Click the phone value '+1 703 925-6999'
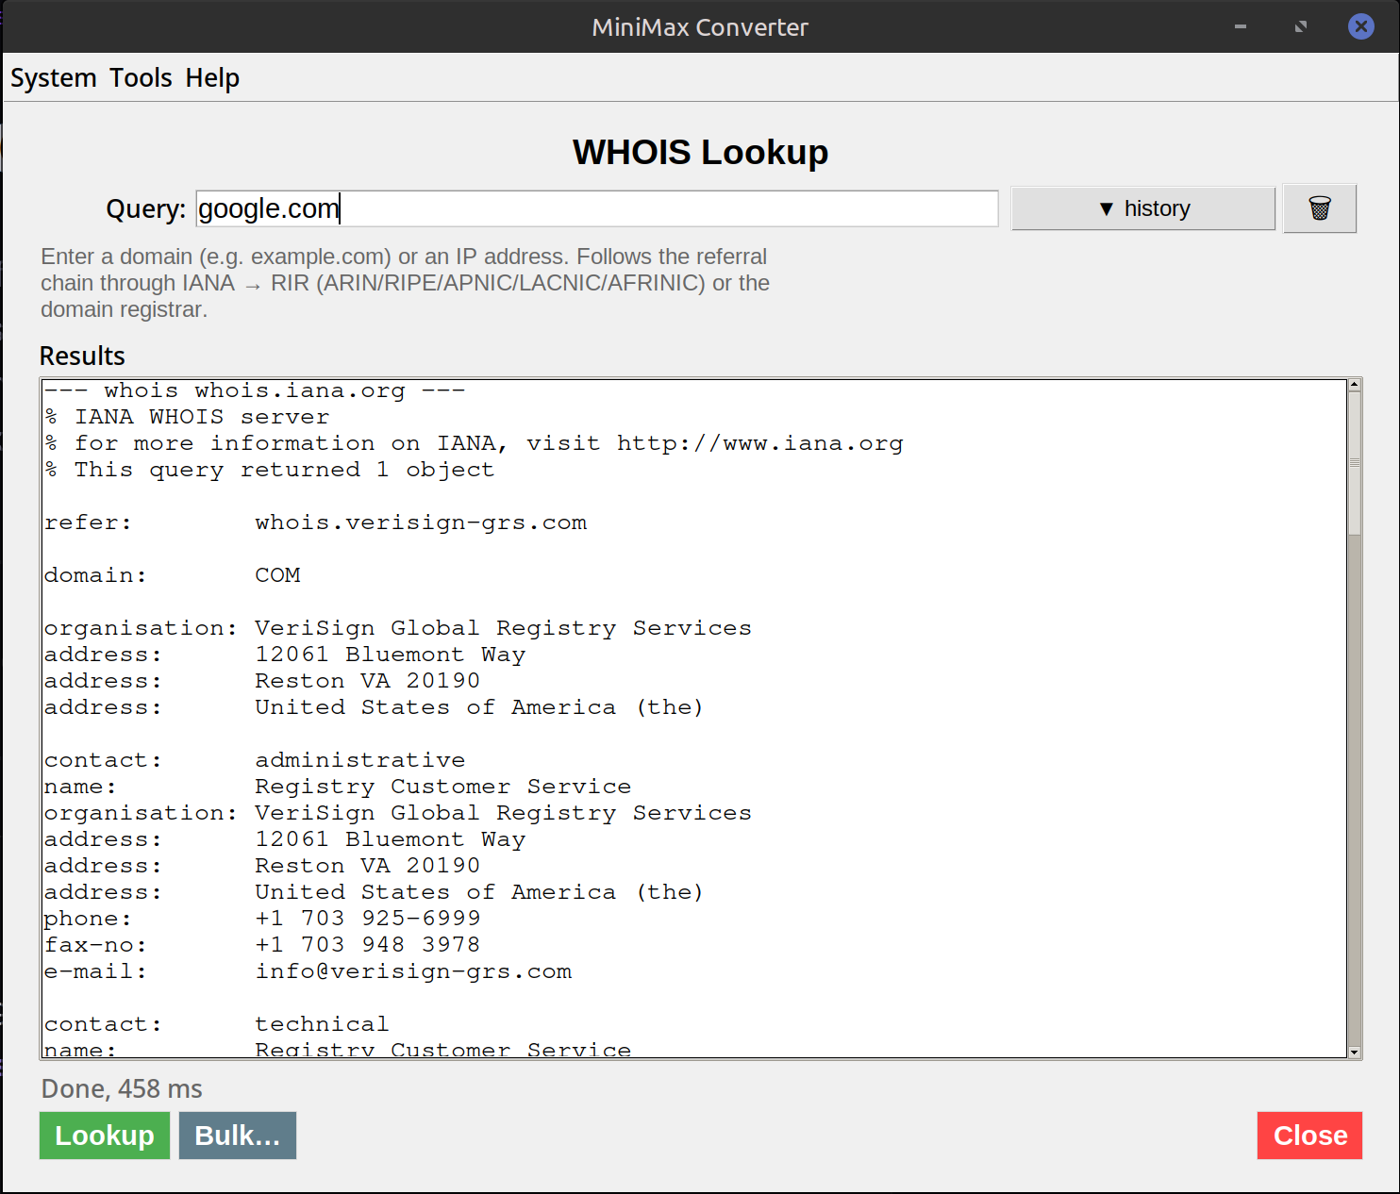Image resolution: width=1400 pixels, height=1194 pixels. click(x=368, y=919)
